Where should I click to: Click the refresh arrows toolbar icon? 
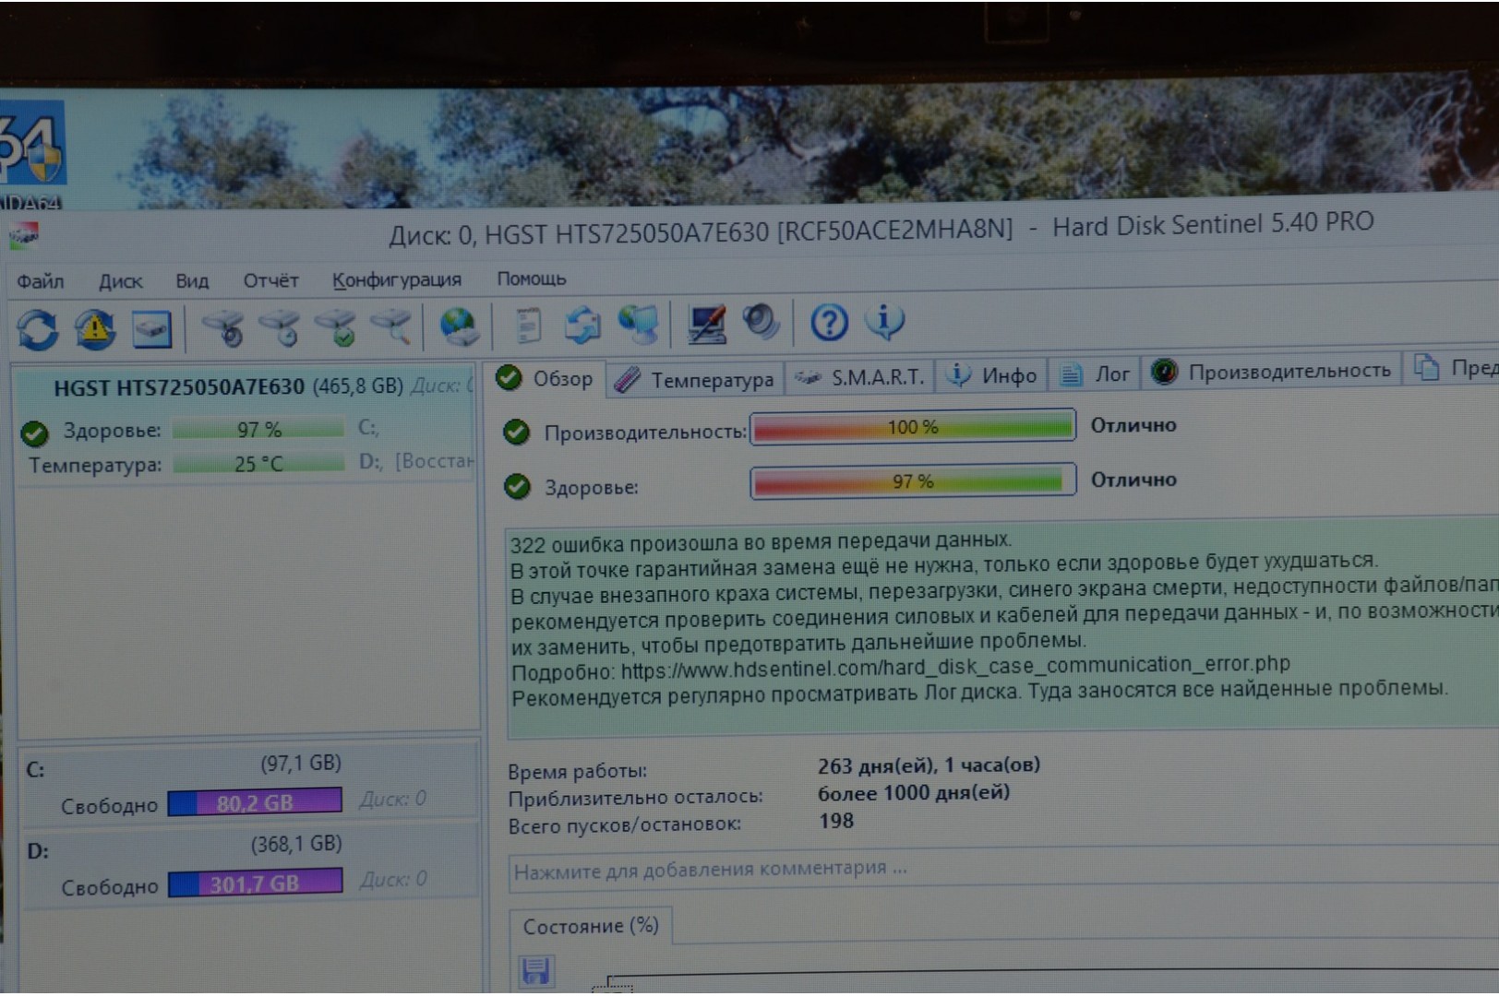(38, 329)
